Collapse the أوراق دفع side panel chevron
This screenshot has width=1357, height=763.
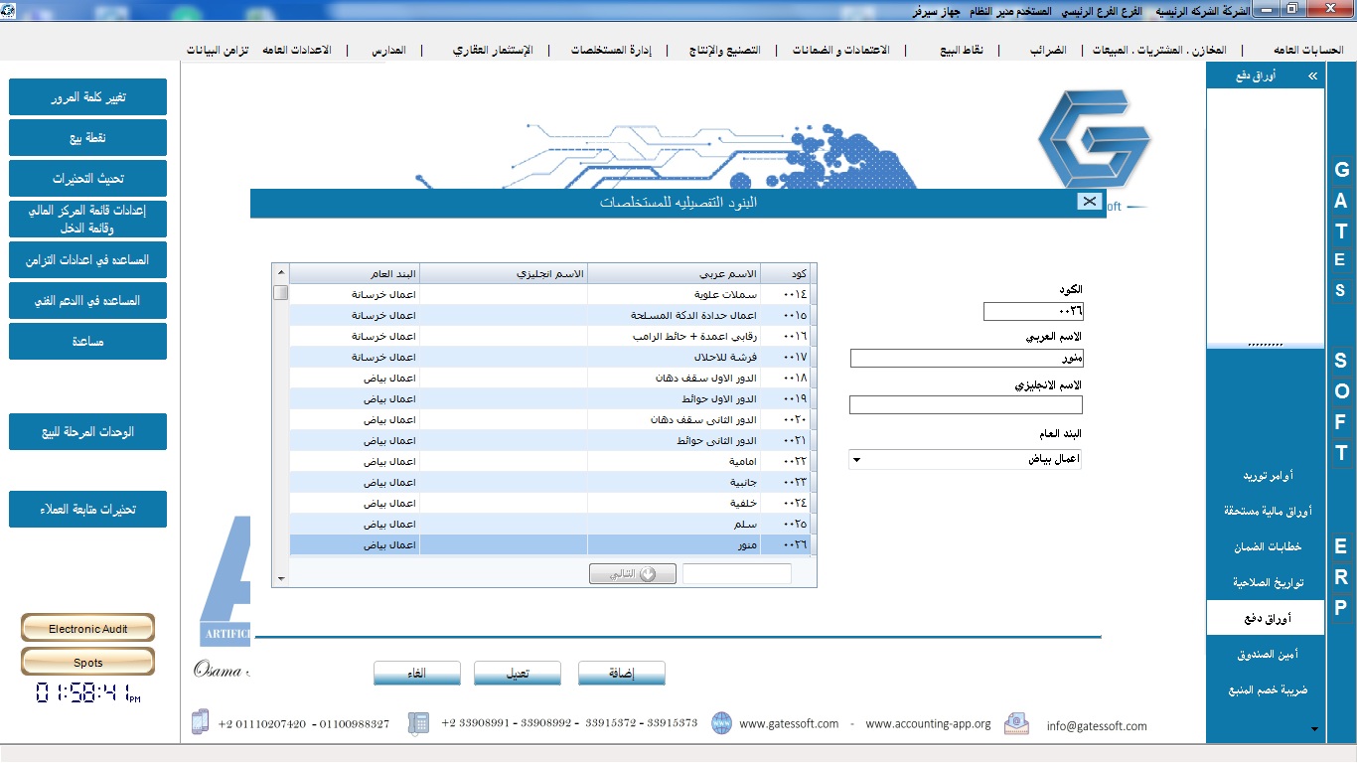(x=1313, y=76)
